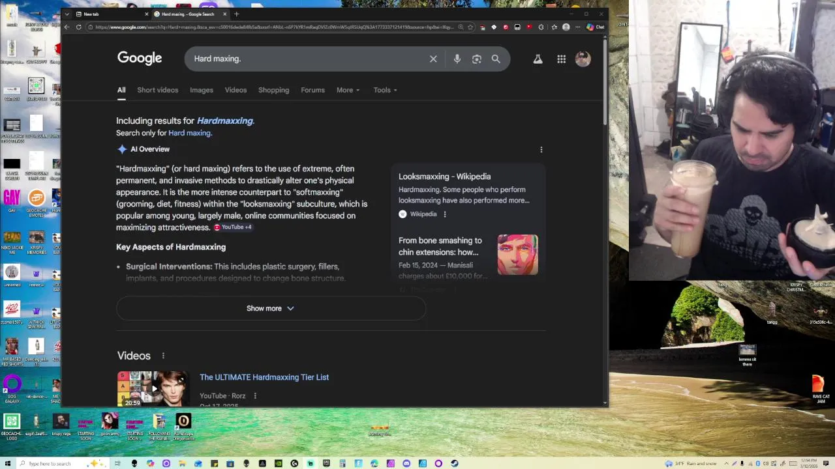Screen dimensions: 835x469
Task: Open Windows Start menu
Action: point(7,463)
